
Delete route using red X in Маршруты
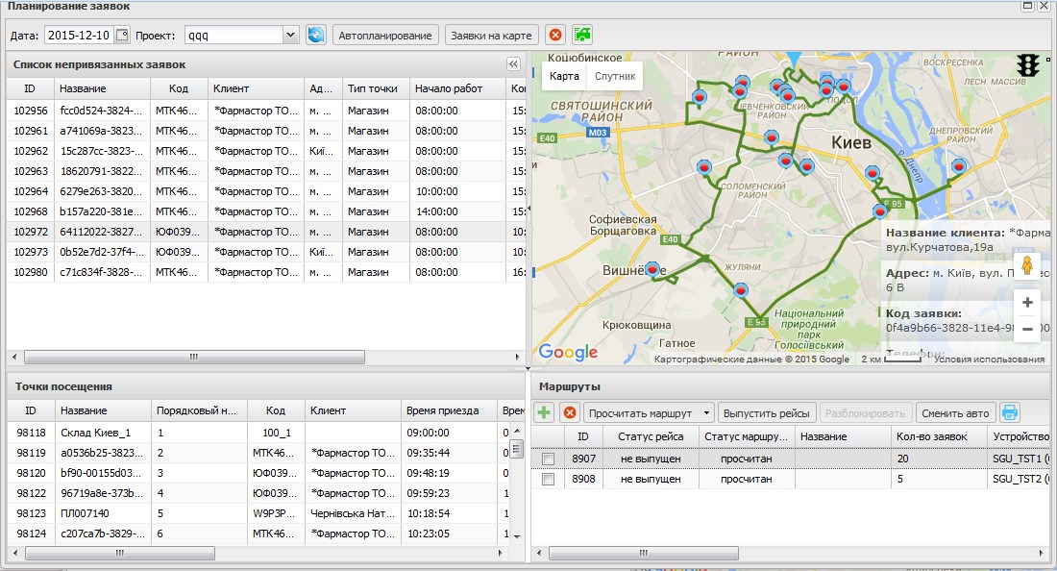(x=569, y=413)
